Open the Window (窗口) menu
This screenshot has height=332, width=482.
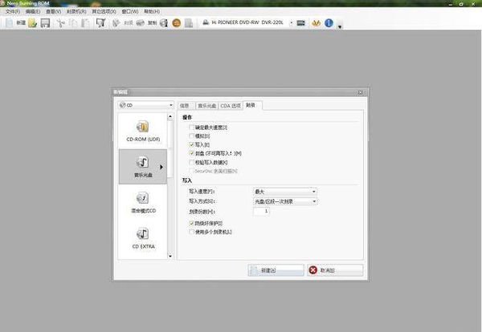pos(129,11)
